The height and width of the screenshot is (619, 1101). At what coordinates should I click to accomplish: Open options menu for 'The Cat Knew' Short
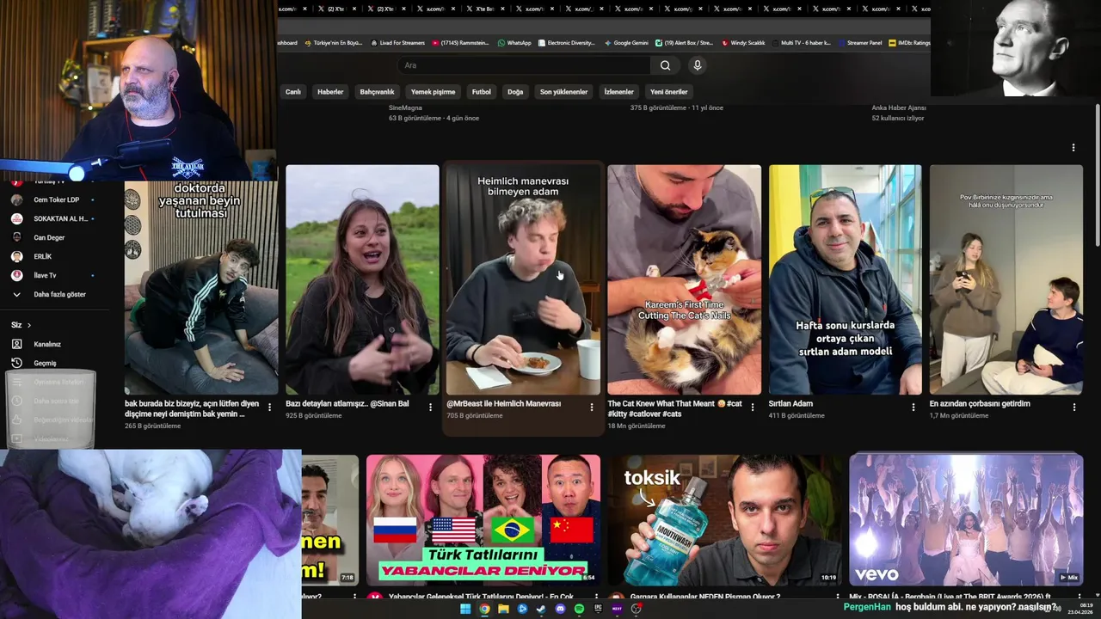click(x=752, y=408)
